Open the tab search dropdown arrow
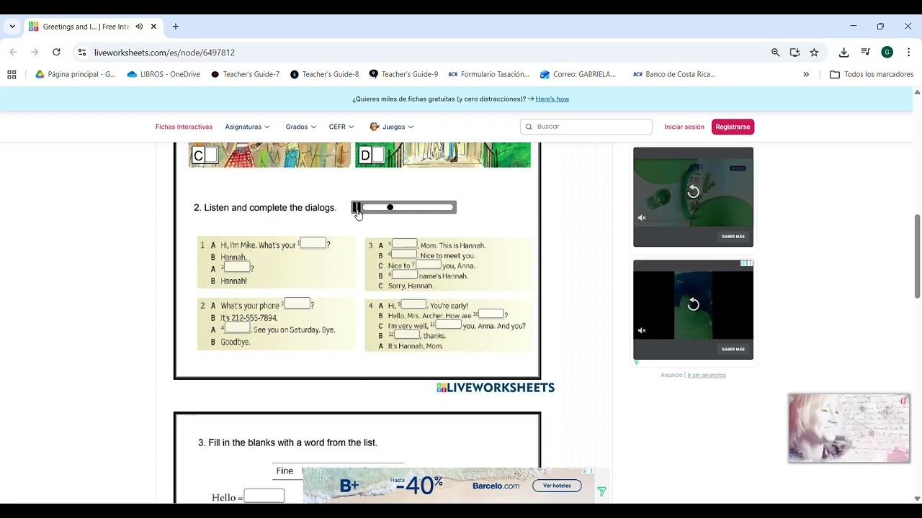The image size is (922, 518). [x=12, y=27]
